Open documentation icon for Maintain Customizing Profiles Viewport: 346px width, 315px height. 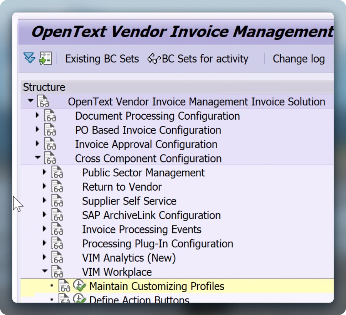pos(64,286)
